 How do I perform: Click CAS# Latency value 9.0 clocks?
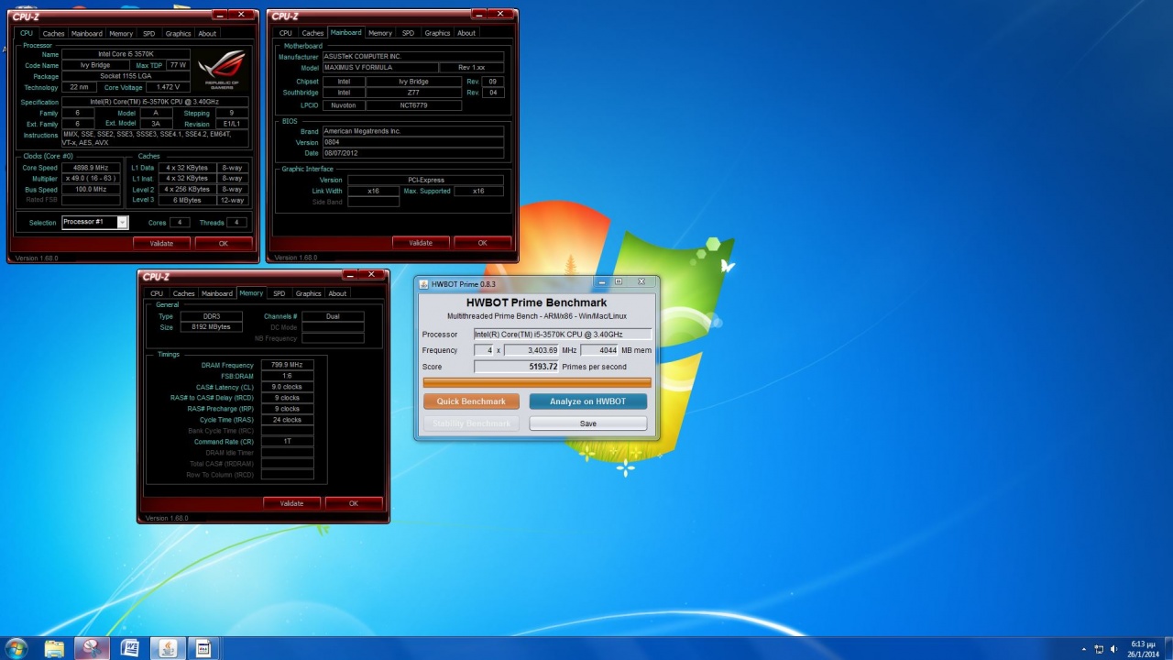[287, 387]
